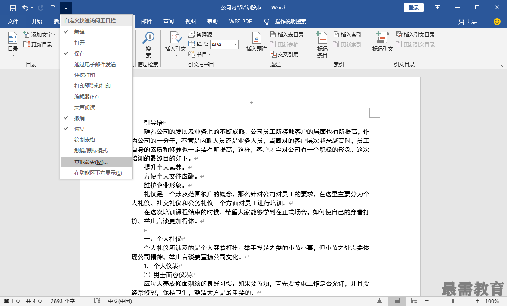Open Manage Sources (管理源)
The width and height of the screenshot is (507, 306).
pos(200,34)
